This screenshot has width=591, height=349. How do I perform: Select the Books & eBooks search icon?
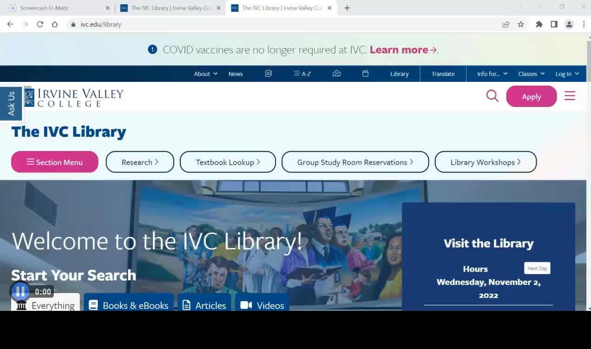94,305
